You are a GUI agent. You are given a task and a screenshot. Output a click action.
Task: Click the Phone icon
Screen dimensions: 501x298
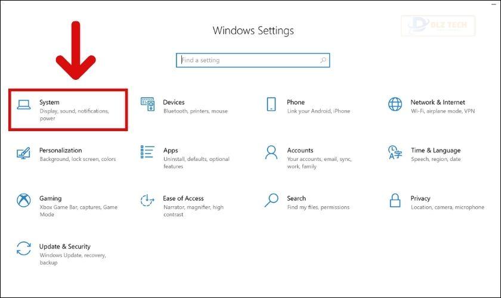coord(271,104)
